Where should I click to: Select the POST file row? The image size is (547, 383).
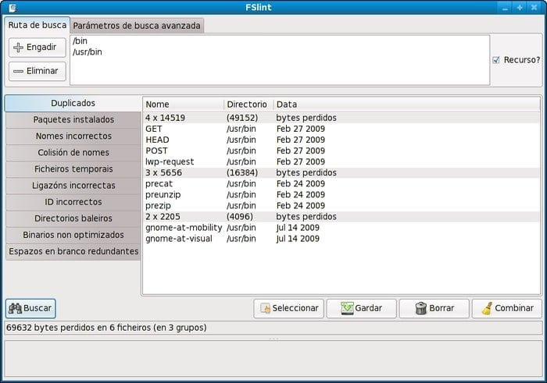coord(341,151)
